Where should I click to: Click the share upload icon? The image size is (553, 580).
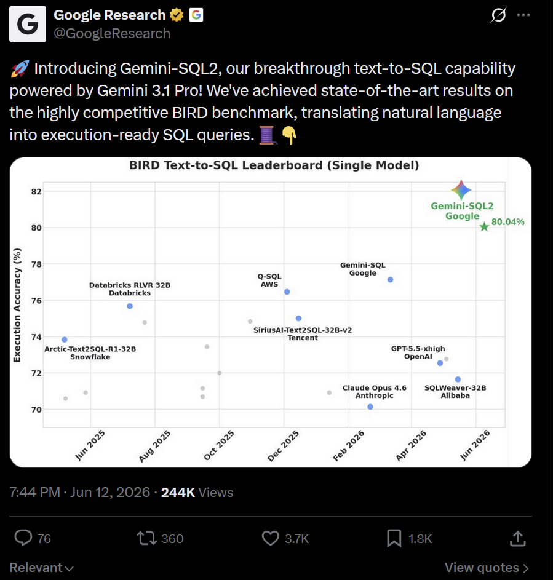point(517,538)
